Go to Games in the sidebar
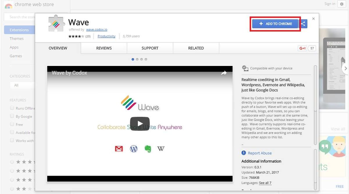 (16, 56)
